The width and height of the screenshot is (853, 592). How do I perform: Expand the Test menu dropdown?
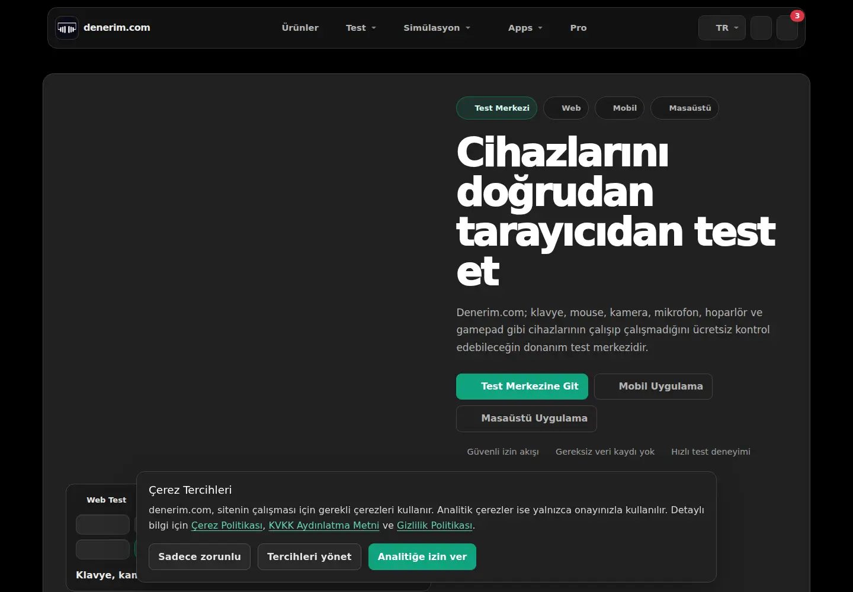coord(361,28)
